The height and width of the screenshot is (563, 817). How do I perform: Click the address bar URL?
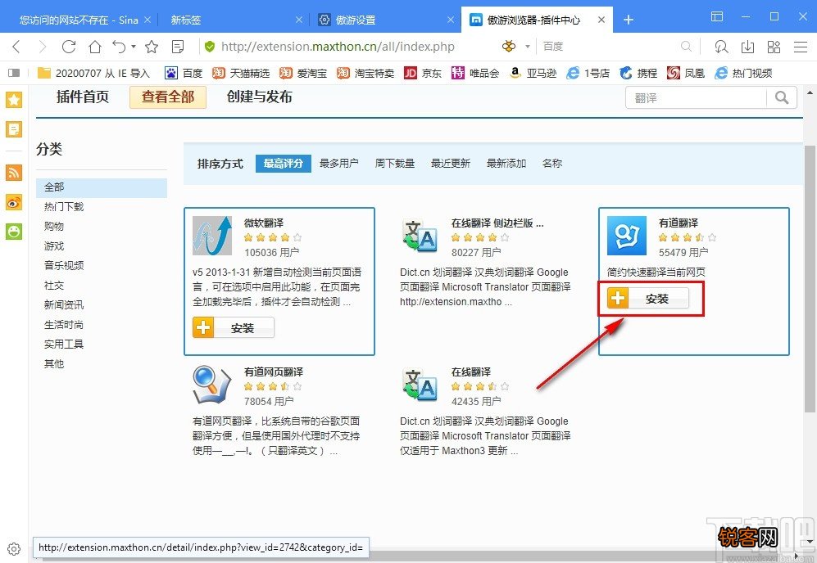[x=338, y=47]
